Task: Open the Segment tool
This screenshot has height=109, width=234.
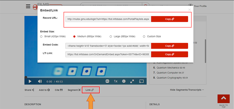Action: point(74,90)
